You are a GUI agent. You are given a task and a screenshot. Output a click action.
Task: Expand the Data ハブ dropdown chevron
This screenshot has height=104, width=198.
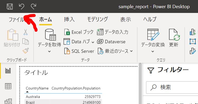(93, 42)
